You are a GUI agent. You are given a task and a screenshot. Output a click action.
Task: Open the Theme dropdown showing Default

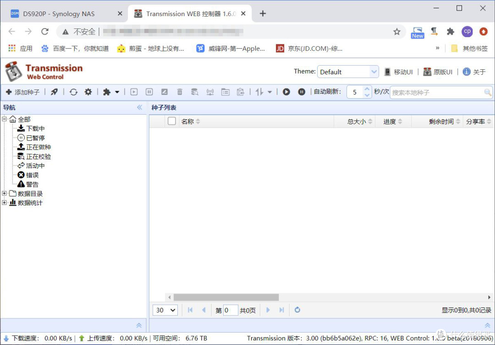point(348,72)
